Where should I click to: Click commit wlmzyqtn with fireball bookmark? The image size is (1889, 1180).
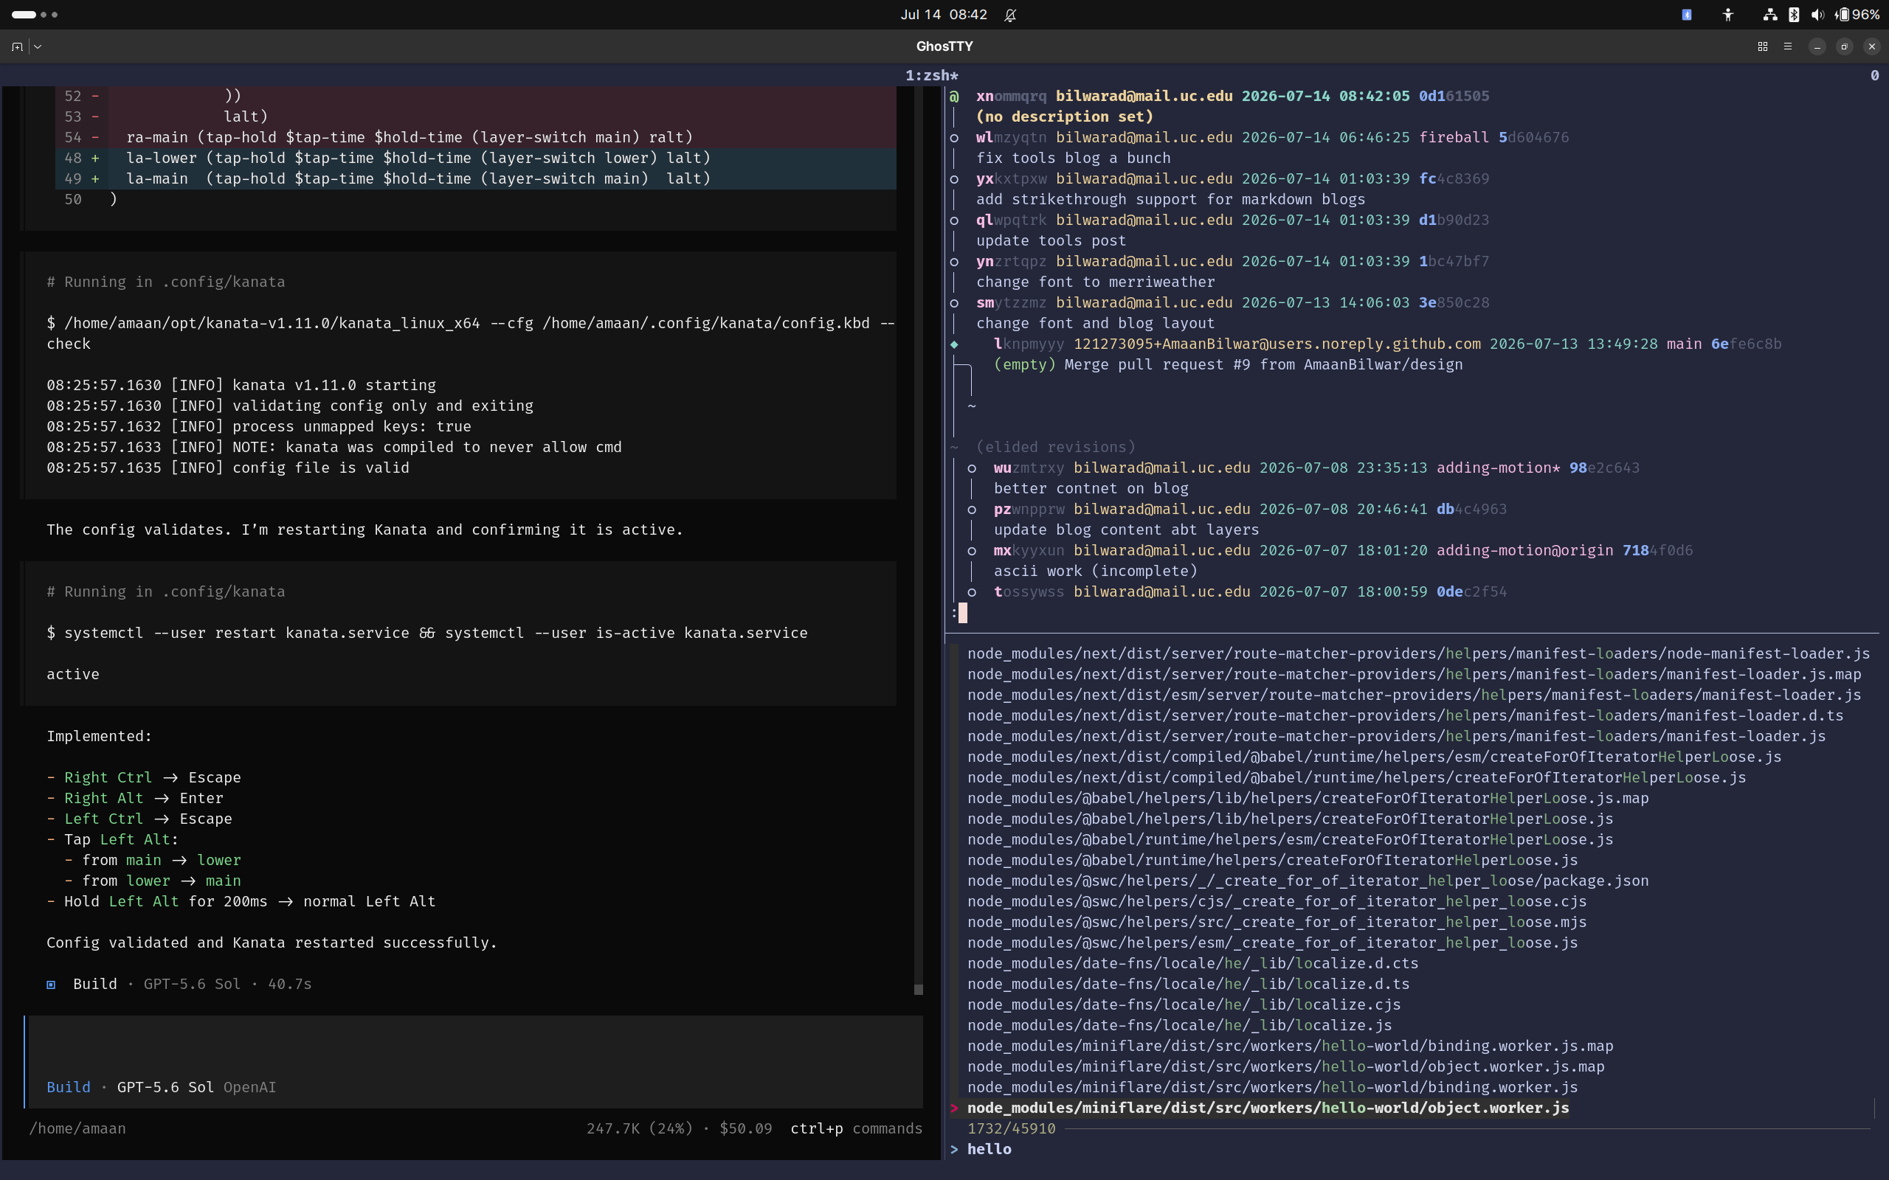coord(1272,137)
